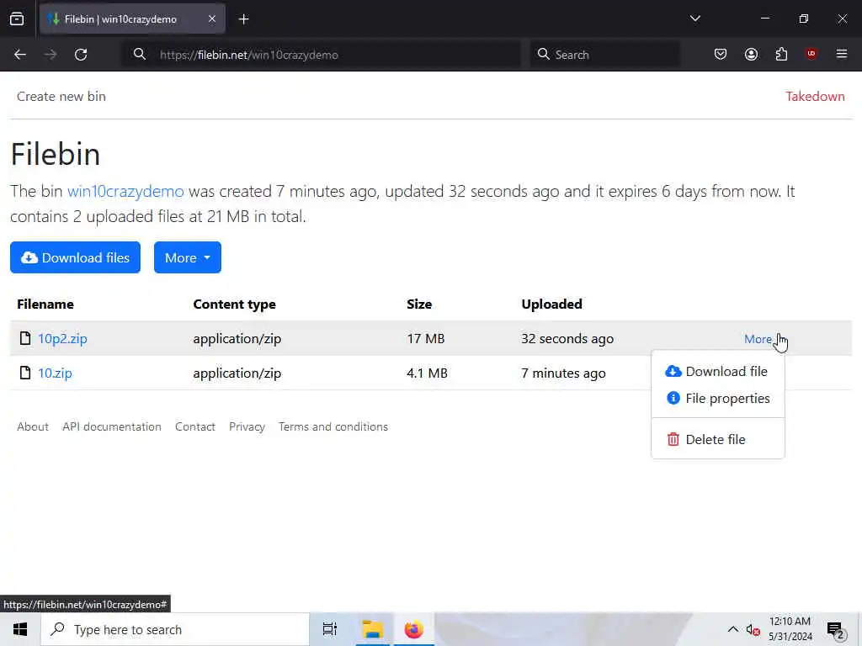The height and width of the screenshot is (646, 862).
Task: Click the Firefox taskbar icon
Action: pos(414,629)
